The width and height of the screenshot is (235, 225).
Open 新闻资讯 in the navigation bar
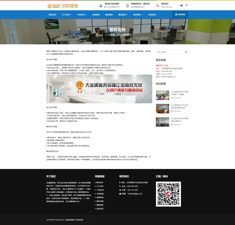pos(109,15)
